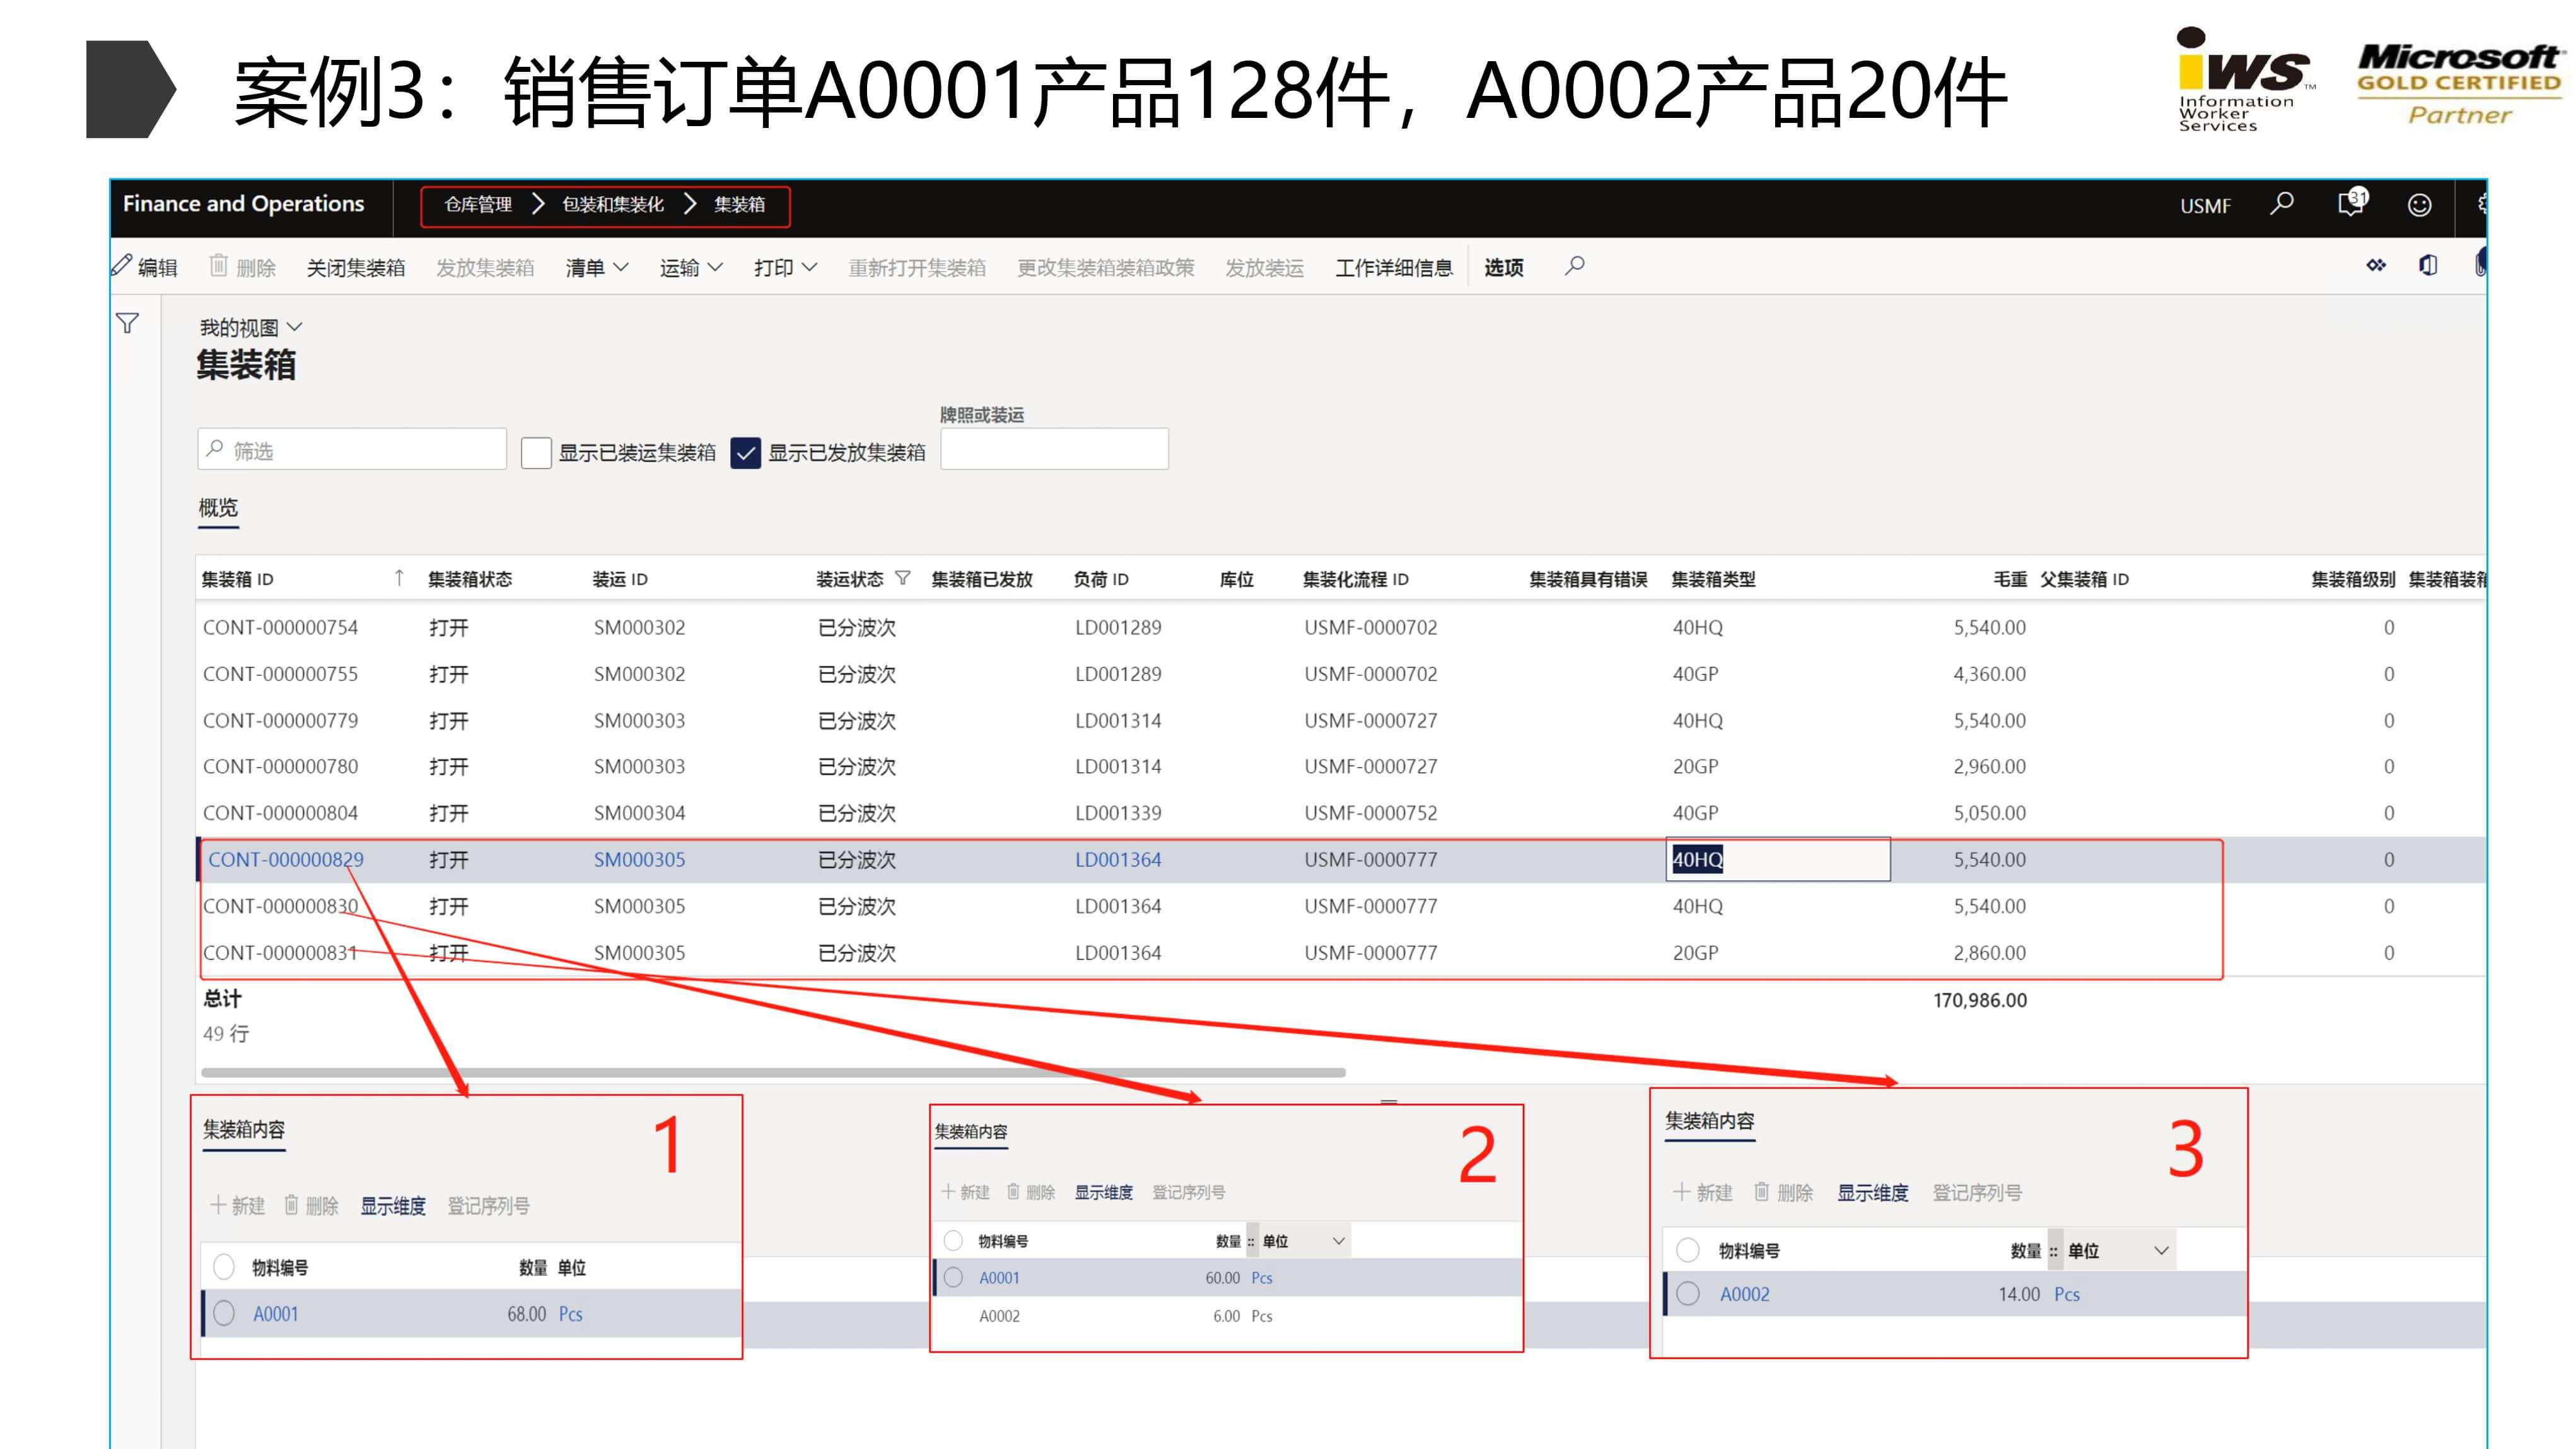Select the A0001 60.00 row radio

[x=953, y=1277]
